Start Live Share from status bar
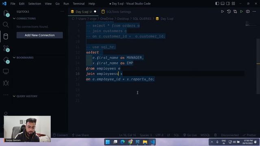The image size is (260, 146). pyautogui.click(x=80, y=135)
